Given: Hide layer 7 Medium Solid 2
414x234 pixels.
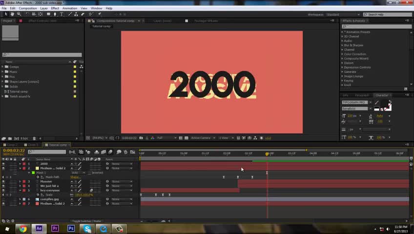Looking at the screenshot, I should click(3, 204).
